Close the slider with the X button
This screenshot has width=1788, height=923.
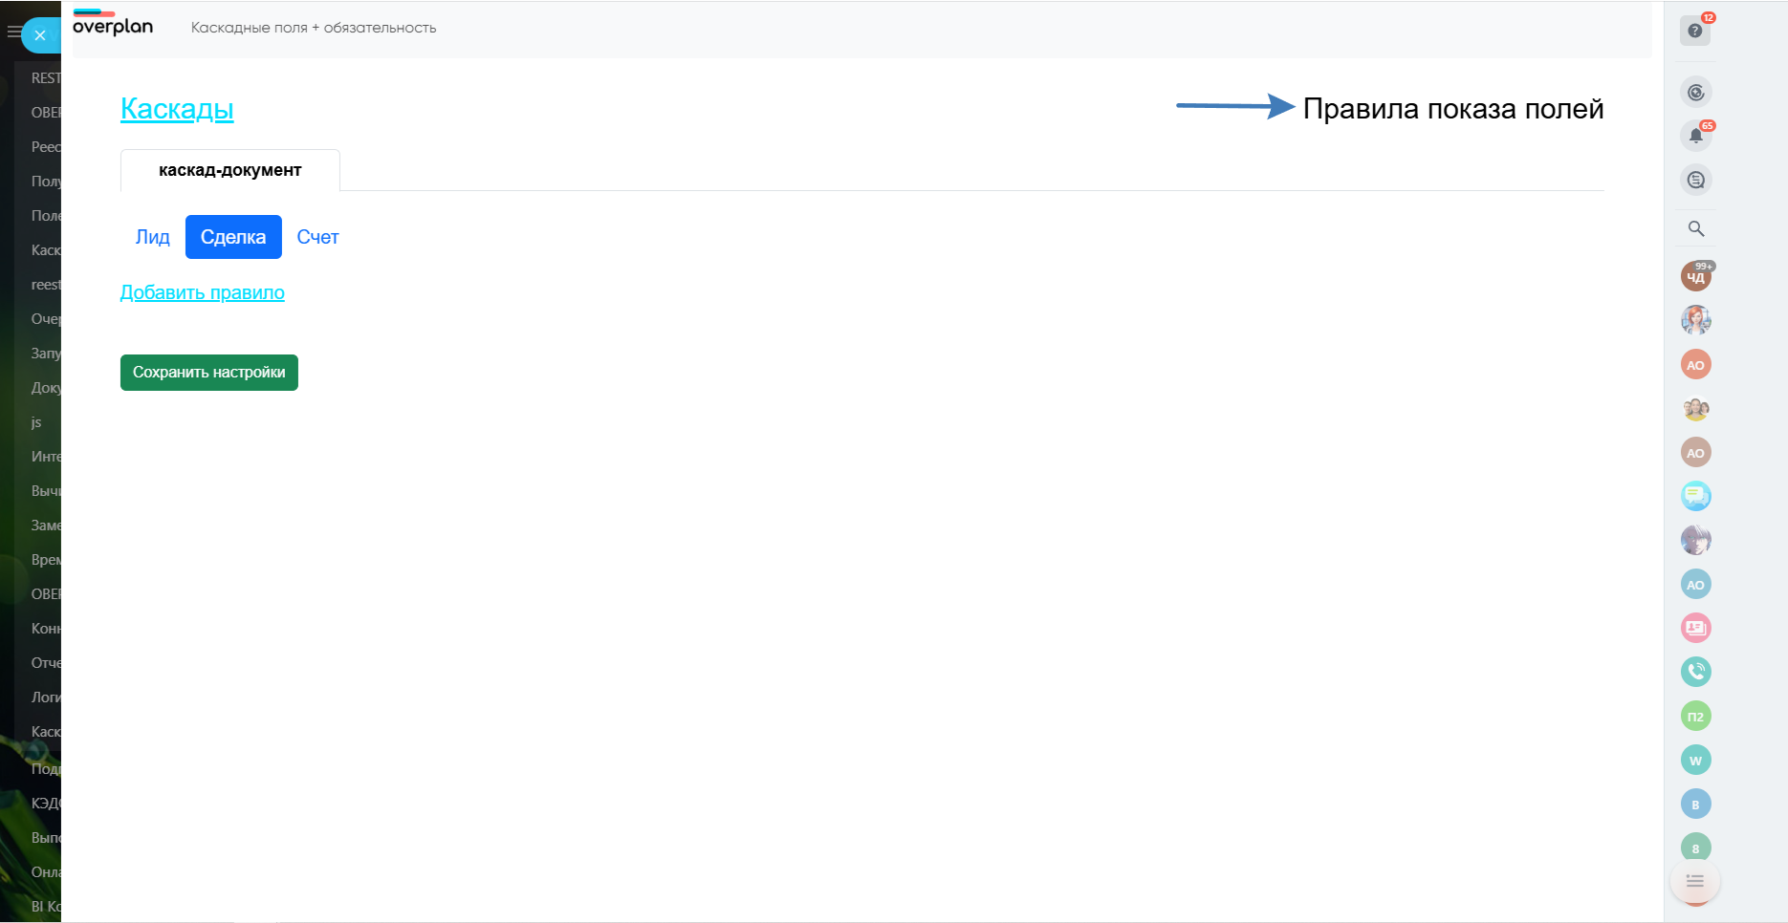tap(40, 35)
